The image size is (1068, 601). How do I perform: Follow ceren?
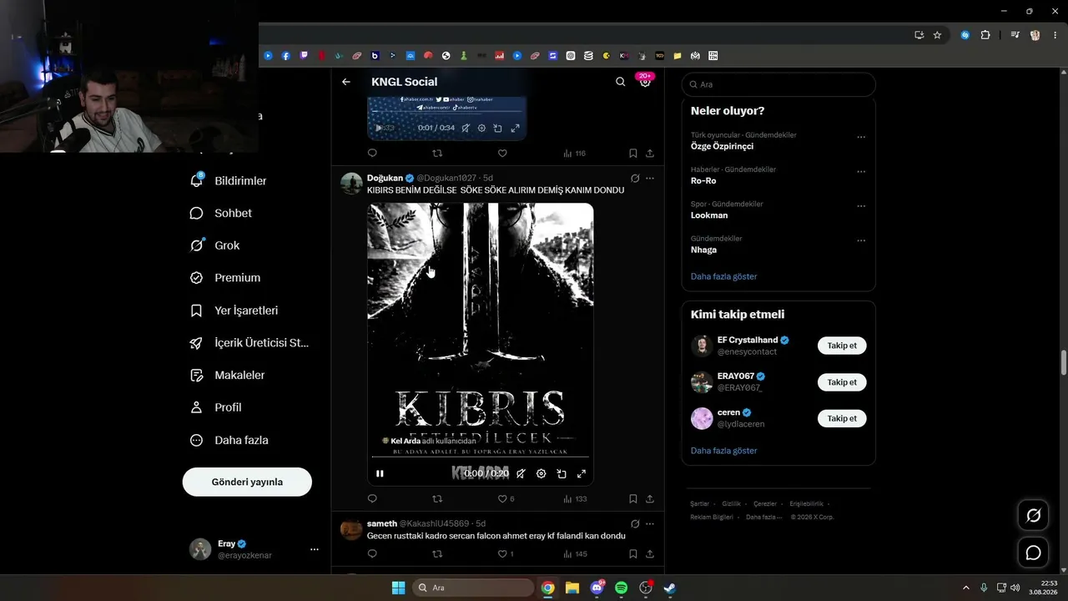tap(842, 418)
